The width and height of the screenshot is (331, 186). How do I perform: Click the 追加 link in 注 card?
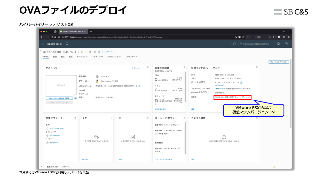pyautogui.click(x=120, y=159)
